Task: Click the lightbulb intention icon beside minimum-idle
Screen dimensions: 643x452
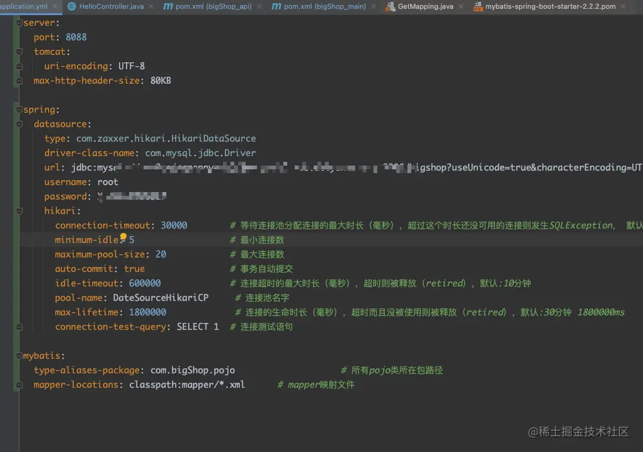Action: coord(125,239)
